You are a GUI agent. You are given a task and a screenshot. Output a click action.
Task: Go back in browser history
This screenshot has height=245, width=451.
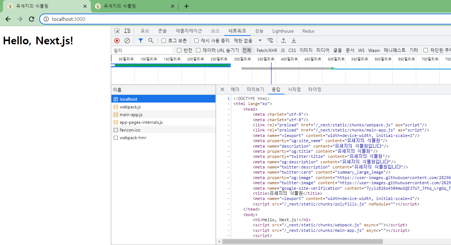coord(8,19)
